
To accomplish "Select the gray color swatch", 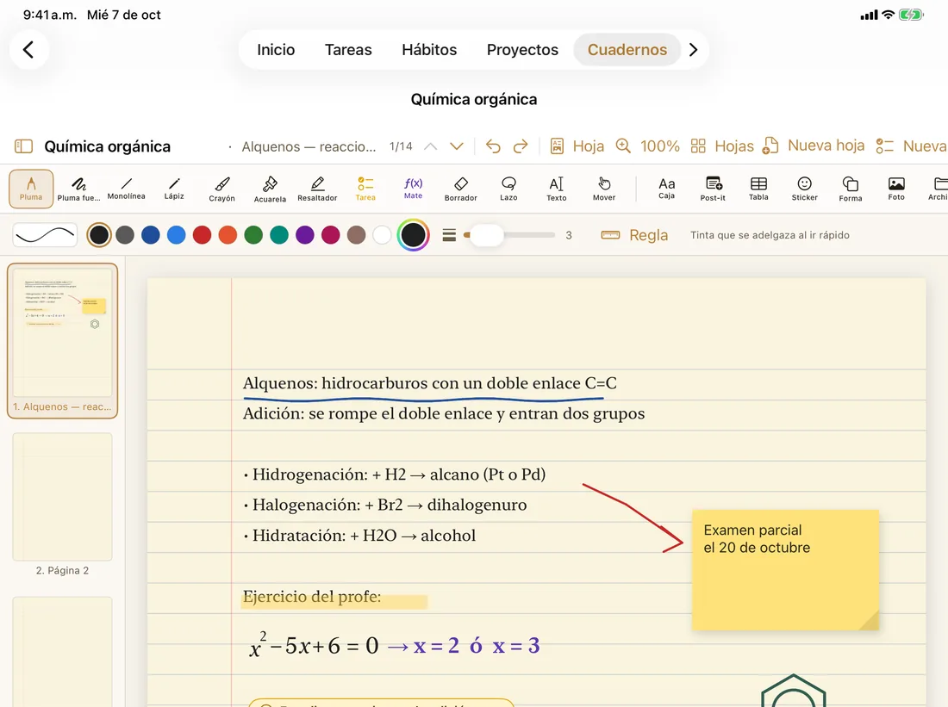I will coord(125,235).
